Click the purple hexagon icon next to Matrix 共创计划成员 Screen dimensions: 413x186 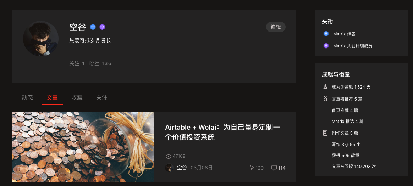[x=326, y=46]
